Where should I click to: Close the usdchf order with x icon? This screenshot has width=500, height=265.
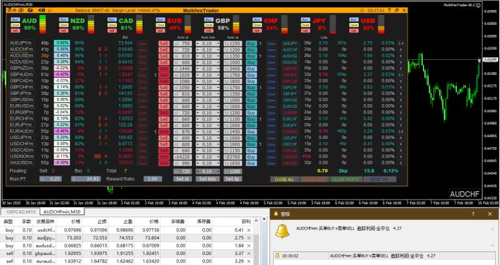click(249, 230)
